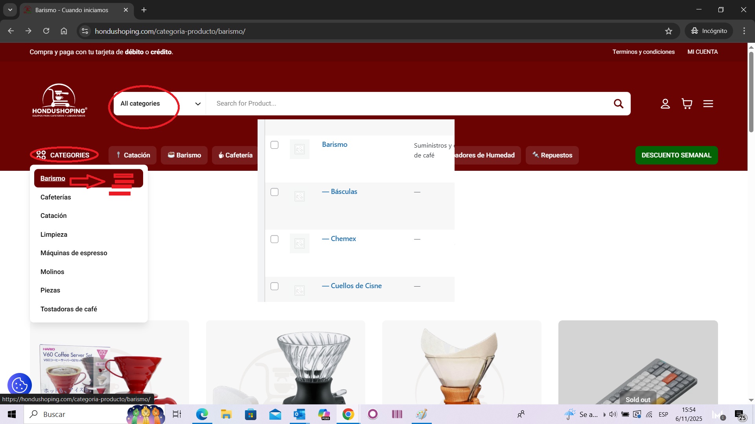Check the Chemex row checkbox
Viewport: 755px width, 424px height.
pyautogui.click(x=274, y=239)
